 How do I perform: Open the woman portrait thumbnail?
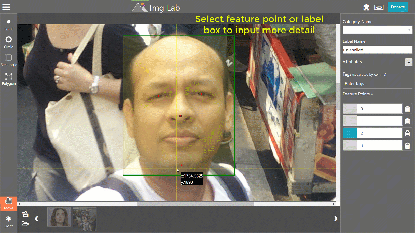[59, 217]
